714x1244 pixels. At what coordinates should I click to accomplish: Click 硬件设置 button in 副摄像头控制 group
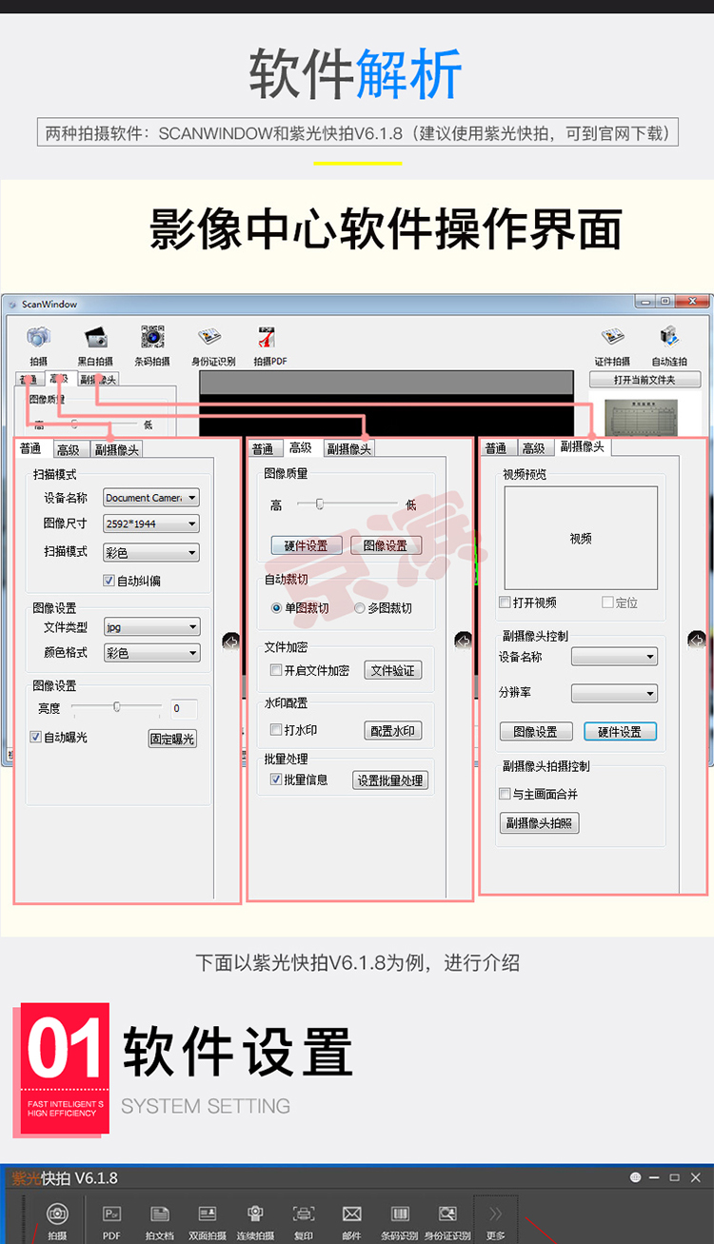pyautogui.click(x=620, y=732)
